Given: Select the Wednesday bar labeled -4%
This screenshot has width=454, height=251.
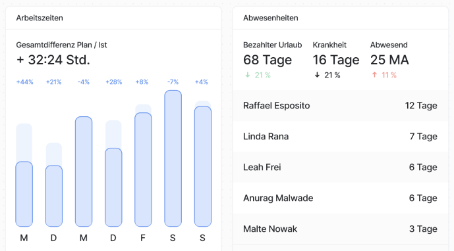Looking at the screenshot, I should 84,171.
